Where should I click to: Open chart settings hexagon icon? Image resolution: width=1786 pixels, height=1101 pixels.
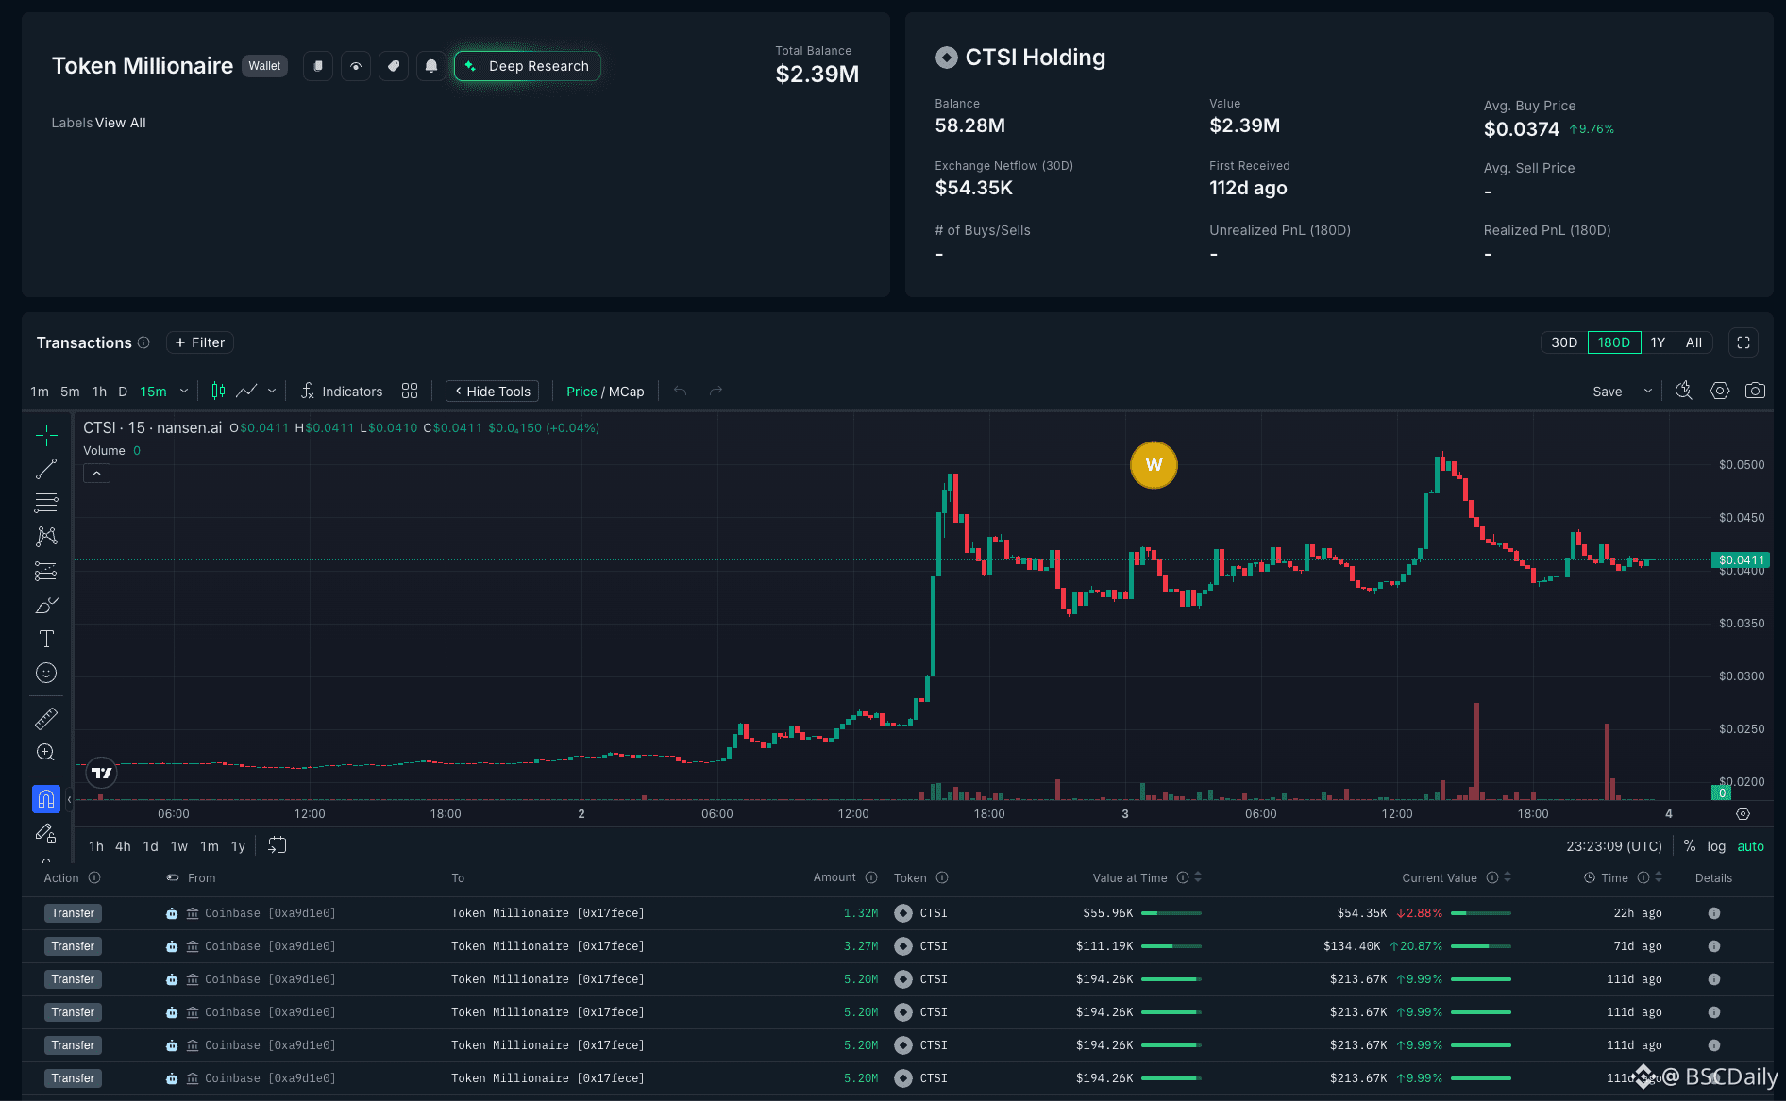(1720, 391)
